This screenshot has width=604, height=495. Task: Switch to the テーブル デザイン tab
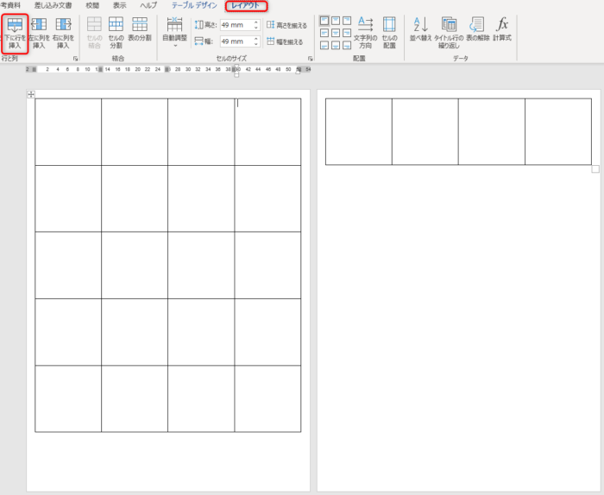(x=195, y=6)
